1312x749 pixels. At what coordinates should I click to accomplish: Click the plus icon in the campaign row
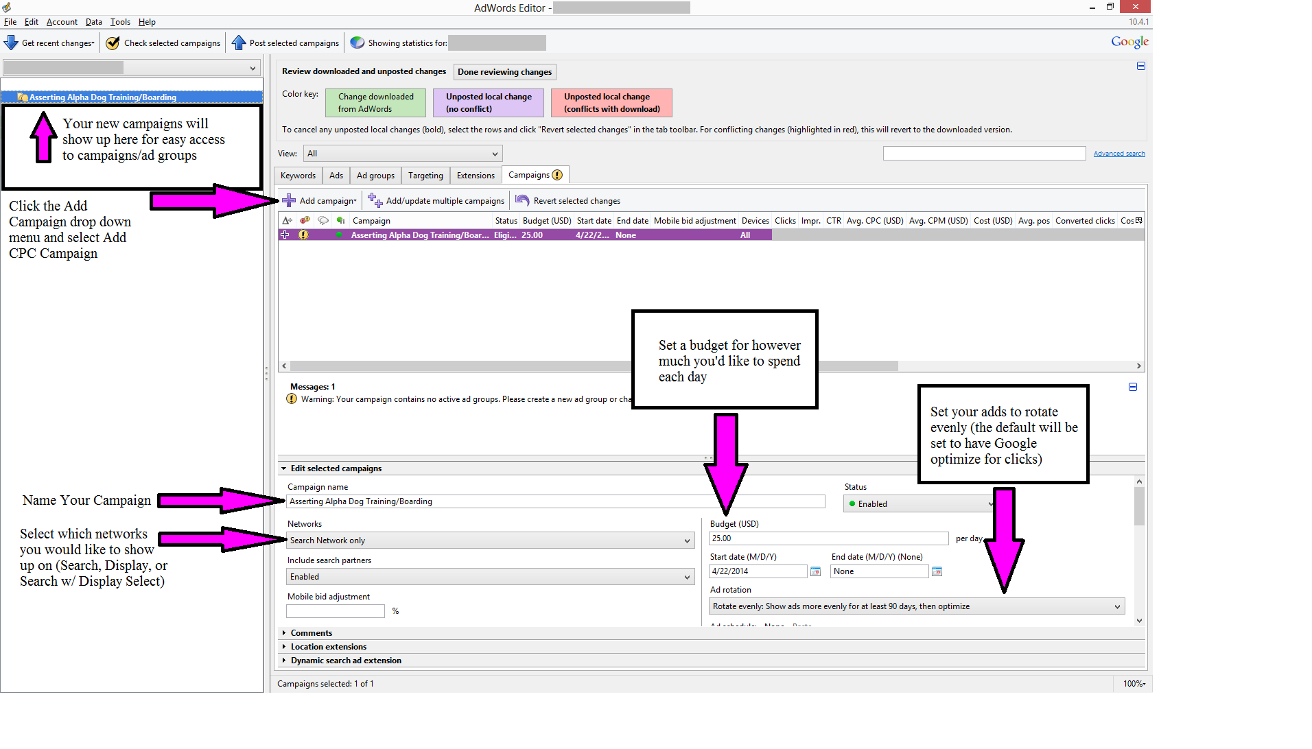pos(285,235)
